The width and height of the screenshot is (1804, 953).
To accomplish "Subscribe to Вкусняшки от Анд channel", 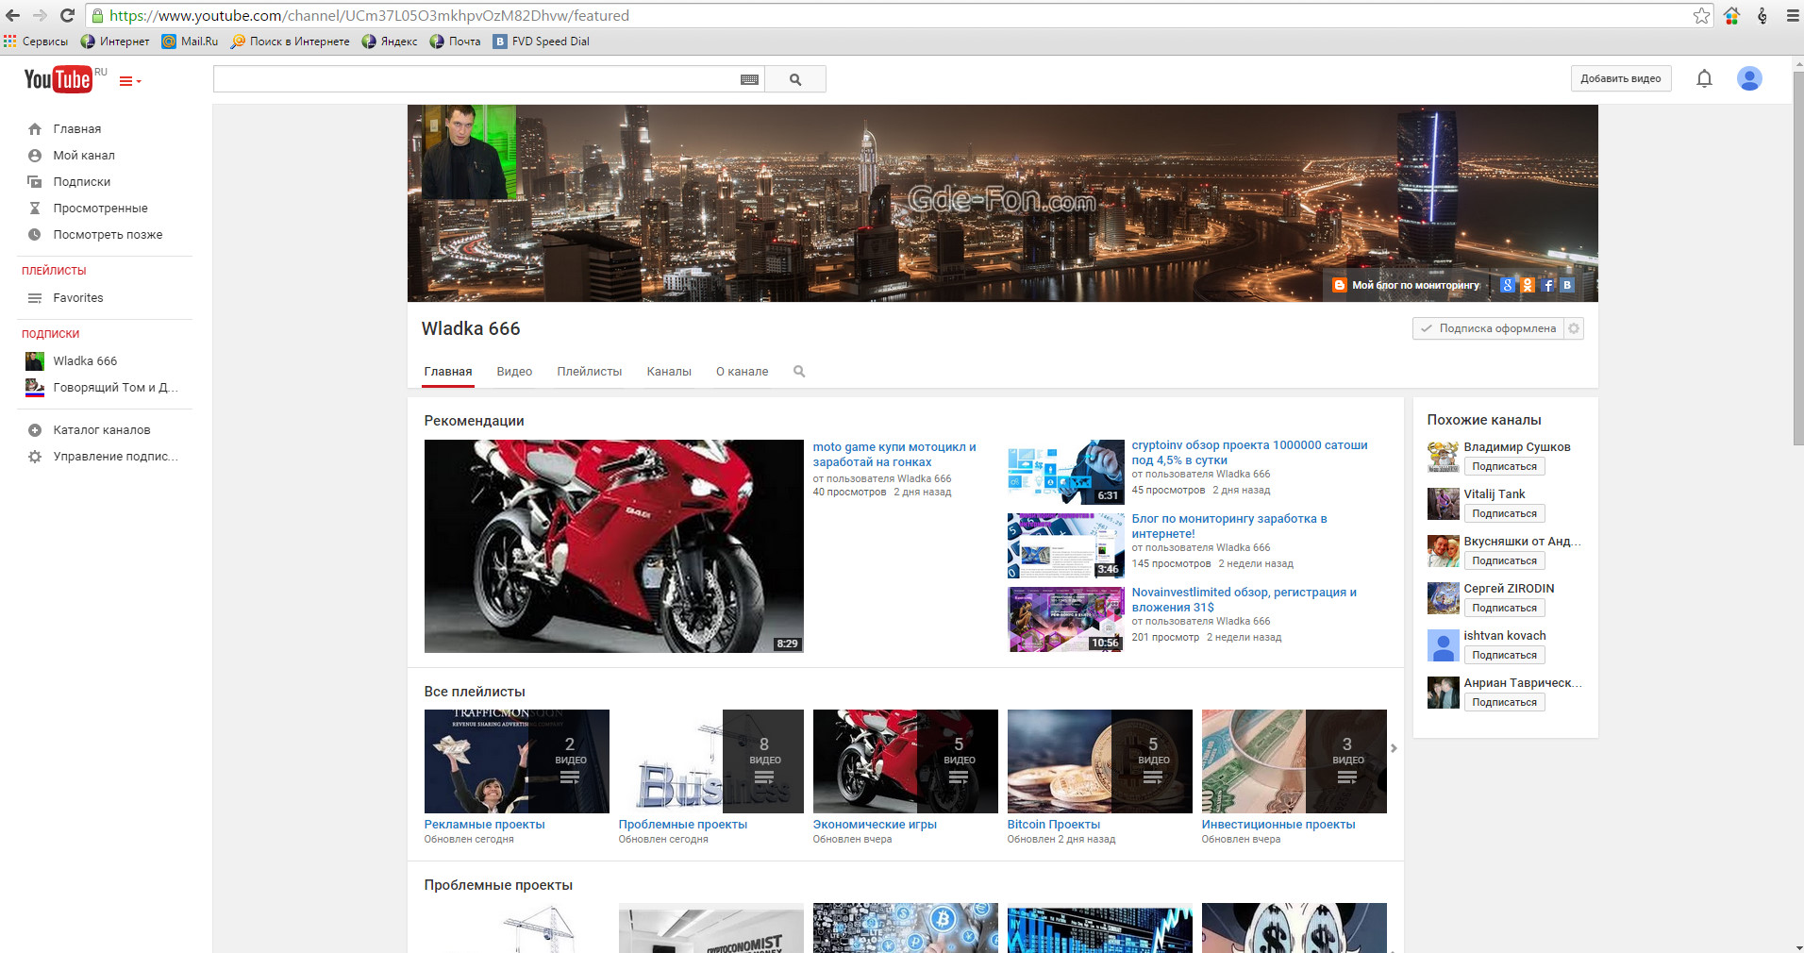I will [1504, 561].
